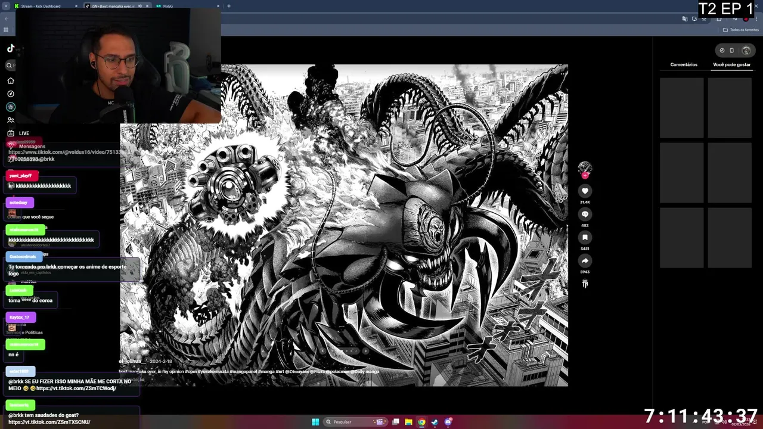
Task: Open the Todos os favoritos bookmarks folder
Action: (740, 30)
